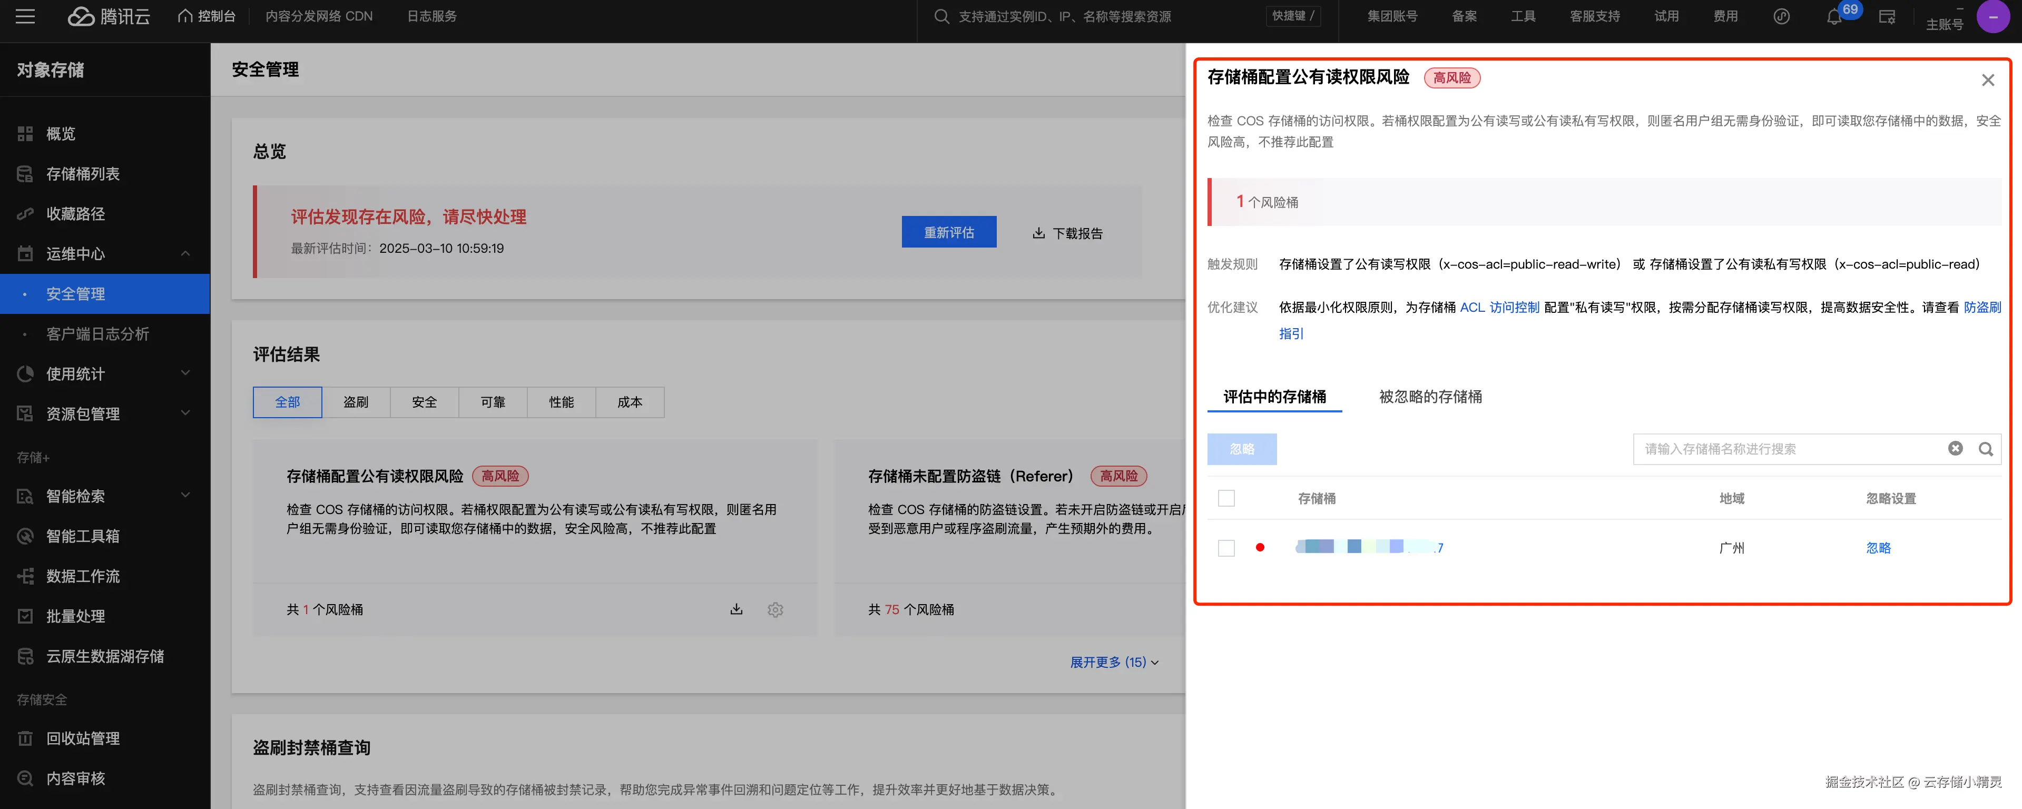2022x809 pixels.
Task: Click search icon in bucket name field
Action: pos(1986,449)
